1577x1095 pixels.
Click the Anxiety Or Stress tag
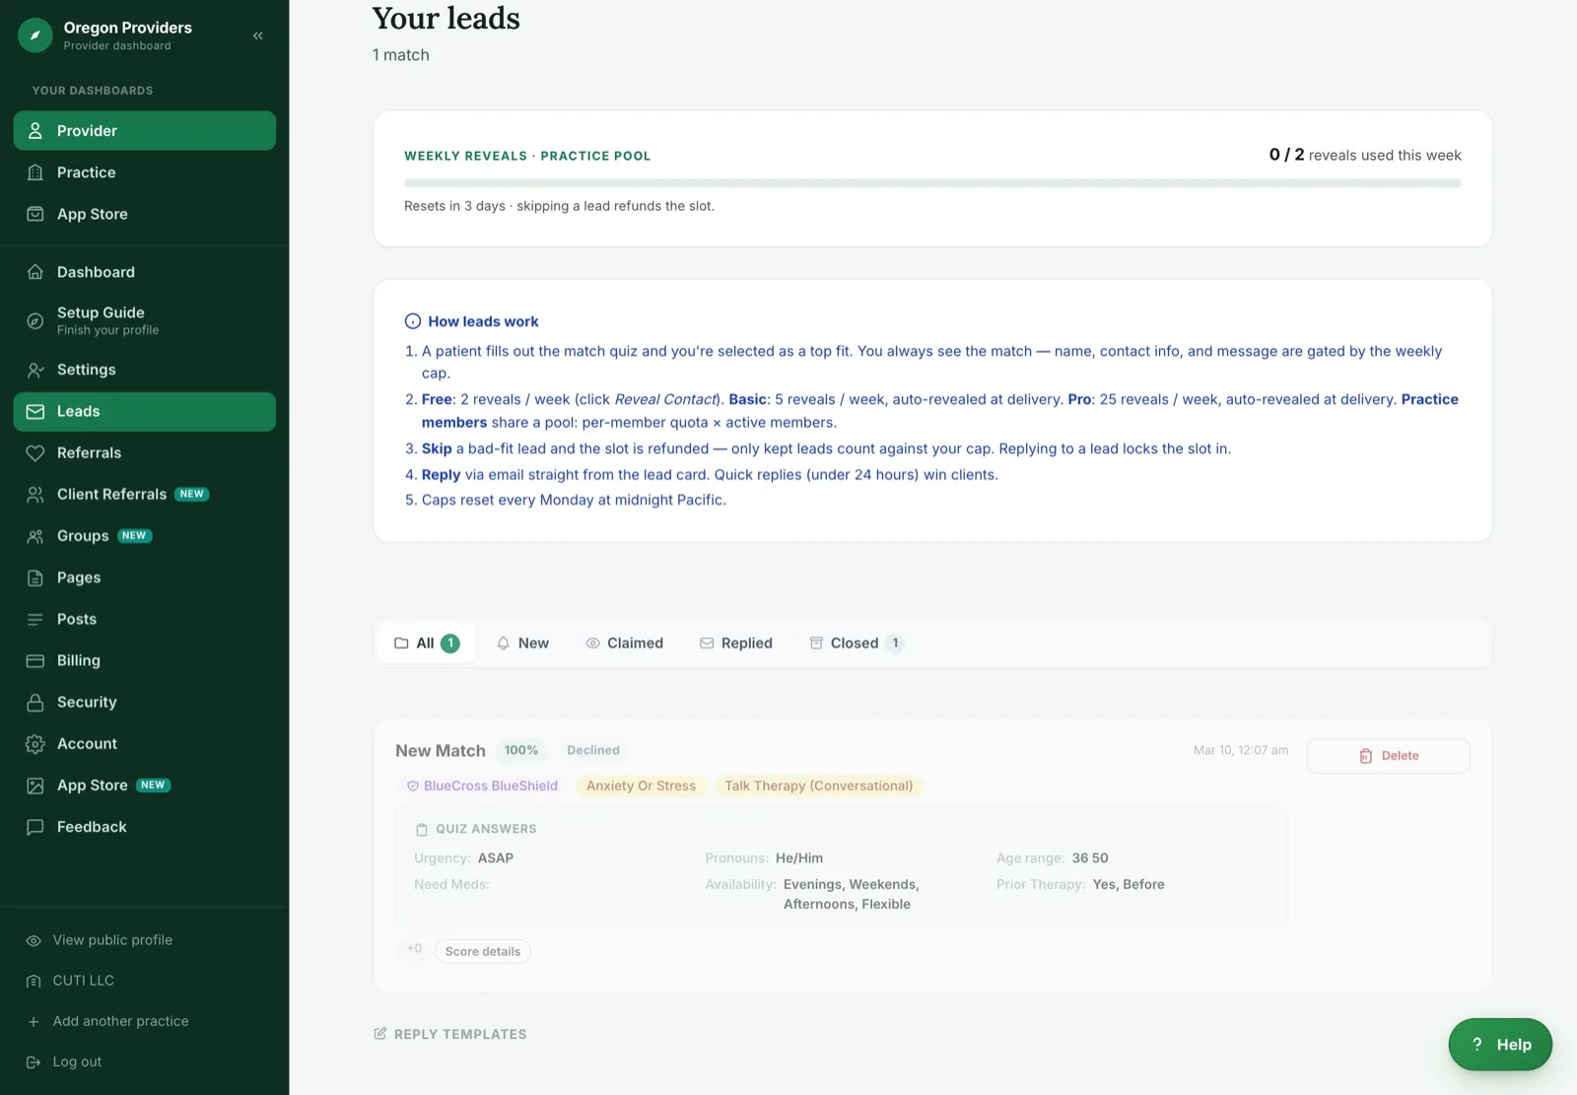pyautogui.click(x=641, y=786)
